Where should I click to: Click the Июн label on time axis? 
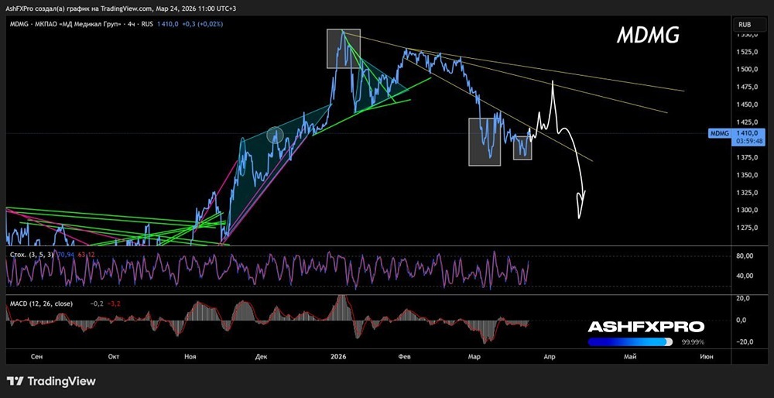707,356
